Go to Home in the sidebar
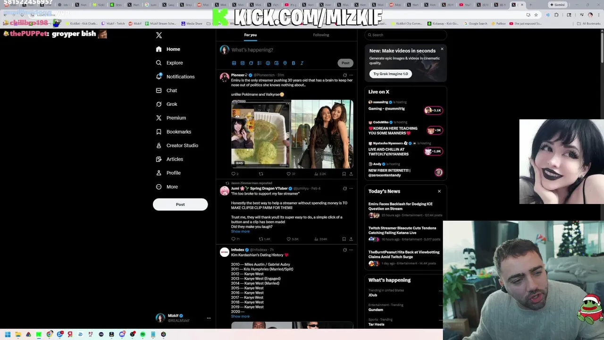604x340 pixels. point(168,49)
